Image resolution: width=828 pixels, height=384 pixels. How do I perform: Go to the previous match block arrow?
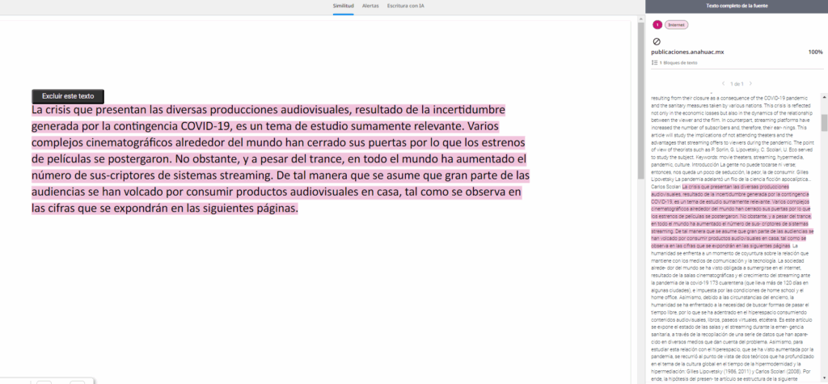click(722, 83)
